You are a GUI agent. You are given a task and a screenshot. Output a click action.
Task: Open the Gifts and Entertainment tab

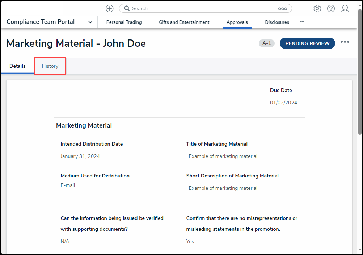184,22
